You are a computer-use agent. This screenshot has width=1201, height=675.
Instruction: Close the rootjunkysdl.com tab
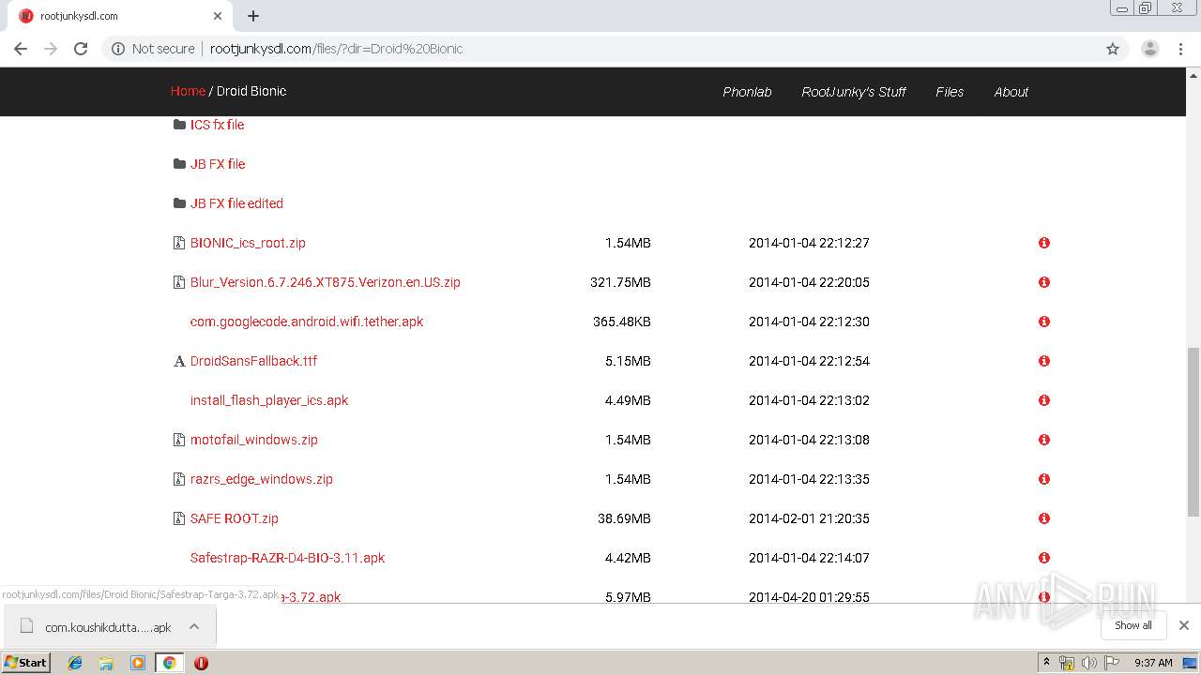tap(218, 16)
